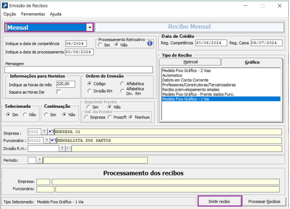This screenshot has height=209, width=290.
Task: Click the Mensagem text field
Action: [x=79, y=70]
